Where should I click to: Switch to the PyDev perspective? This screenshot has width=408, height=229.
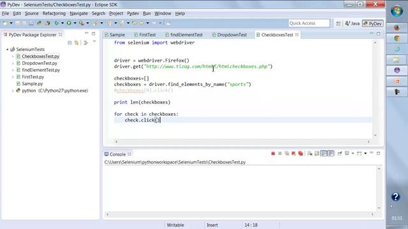pos(372,24)
